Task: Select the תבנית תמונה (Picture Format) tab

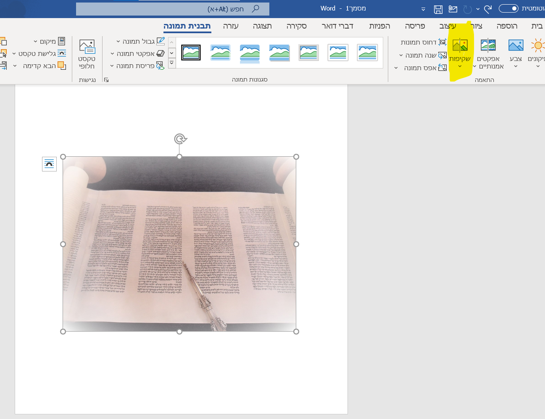Action: tap(187, 26)
